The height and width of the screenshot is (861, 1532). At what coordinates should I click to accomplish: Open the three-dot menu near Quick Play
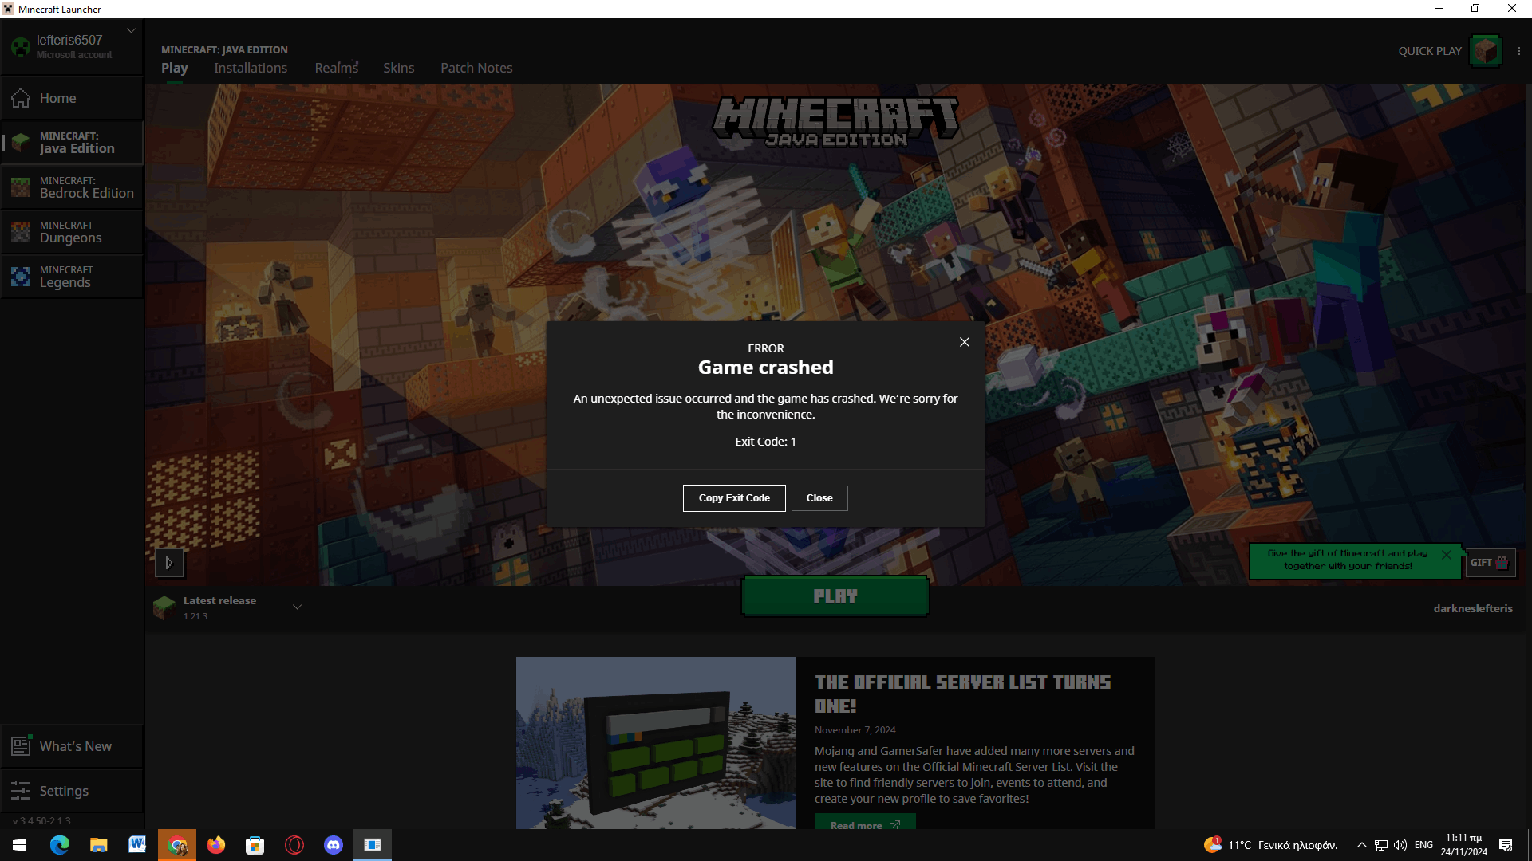[x=1518, y=51]
